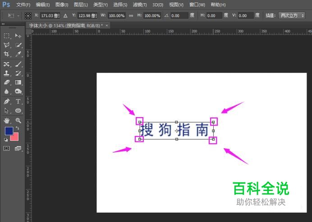The image size is (312, 222).
Task: Select the Zoom magnifier tool
Action: (x=18, y=120)
